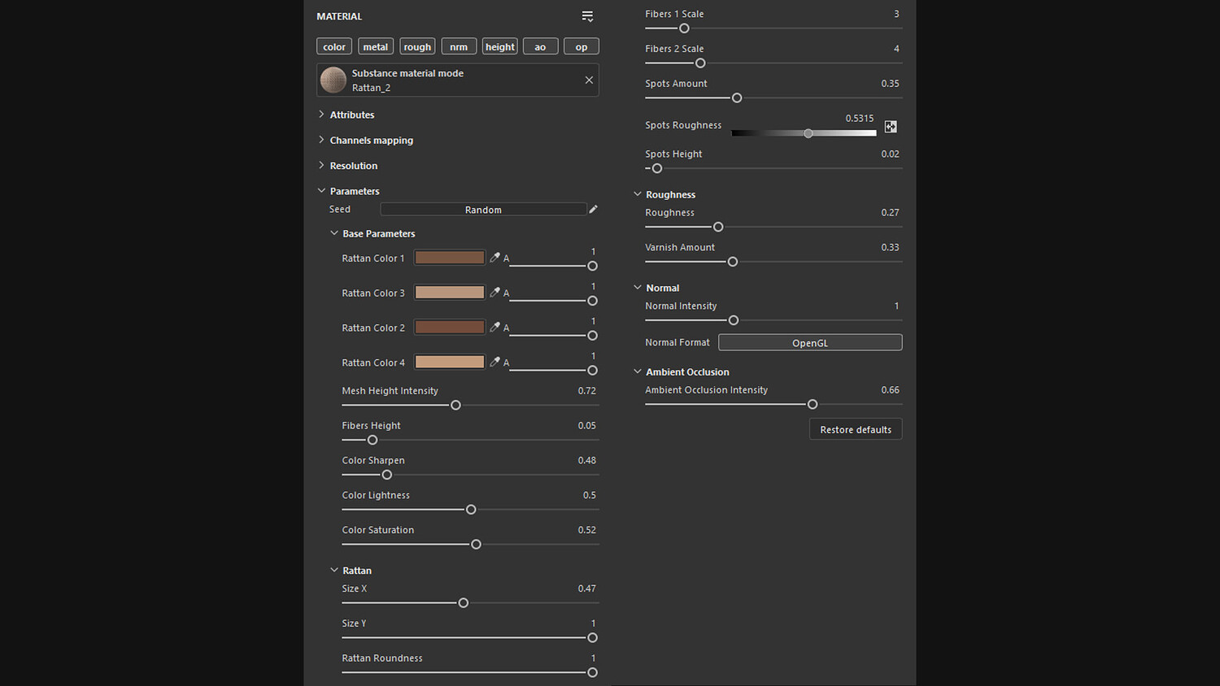Open the Material panel filter menu icon
This screenshot has width=1220, height=686.
(x=587, y=16)
